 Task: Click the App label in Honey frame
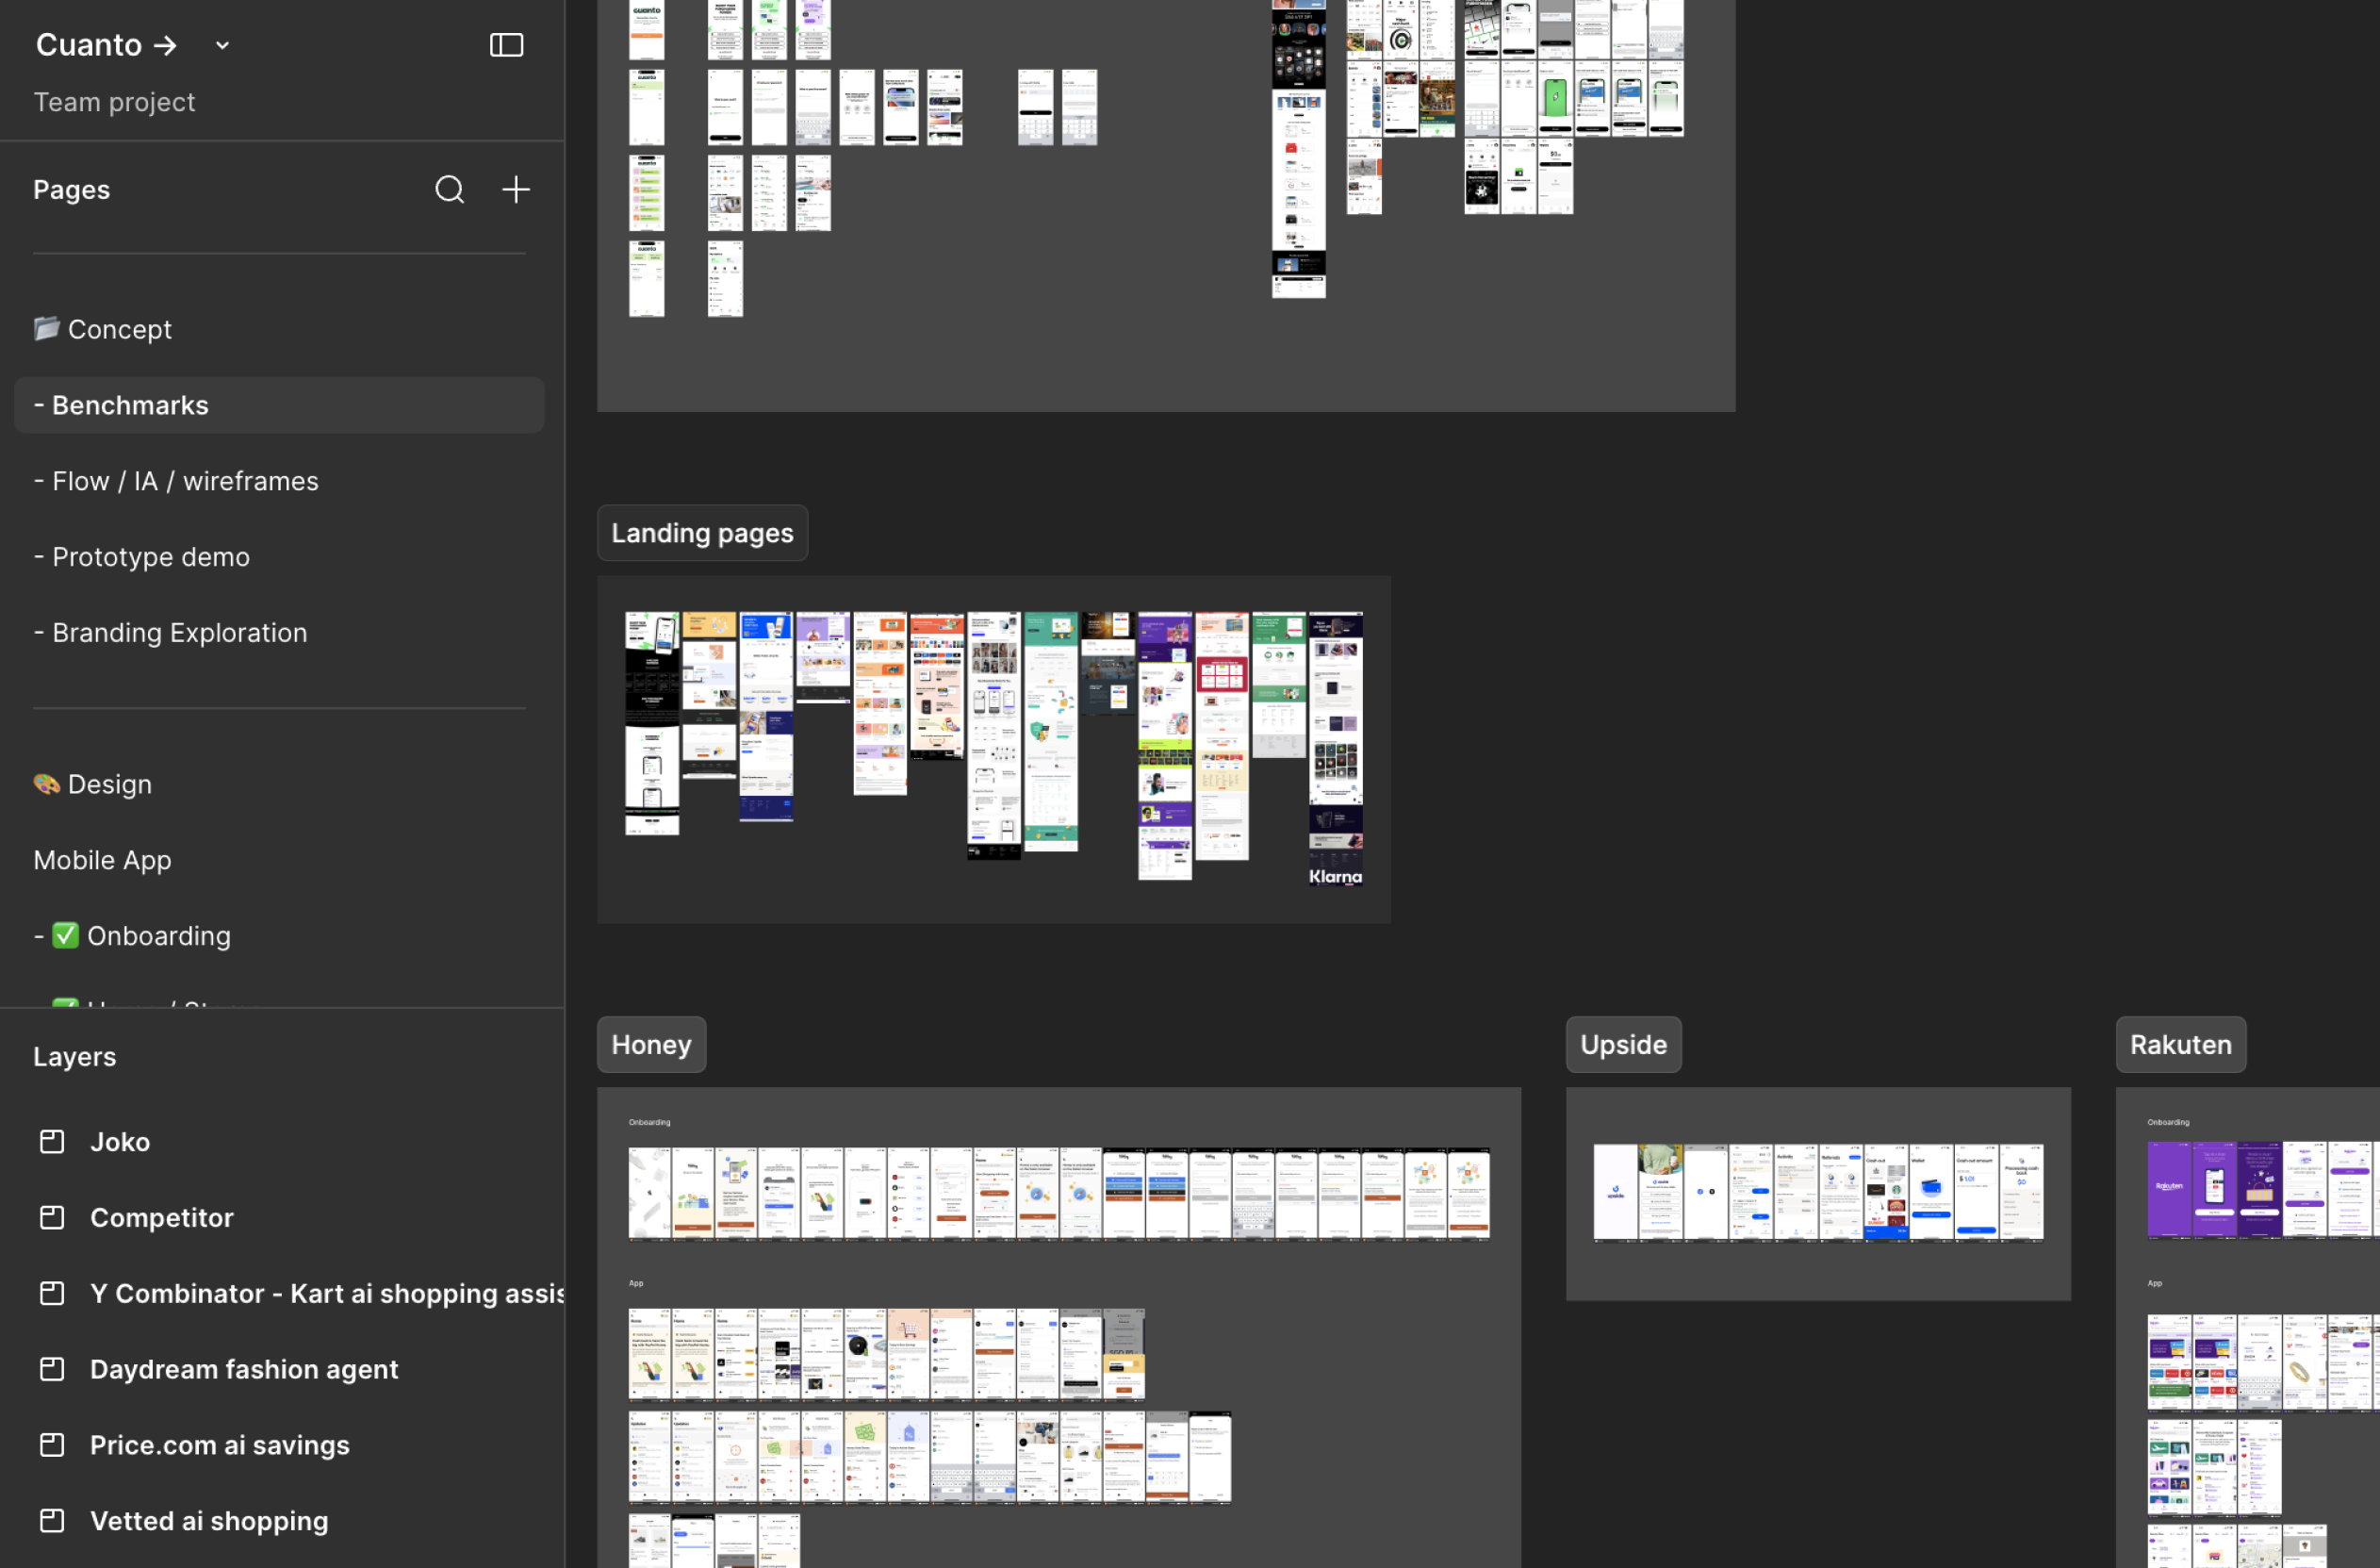(x=636, y=1283)
